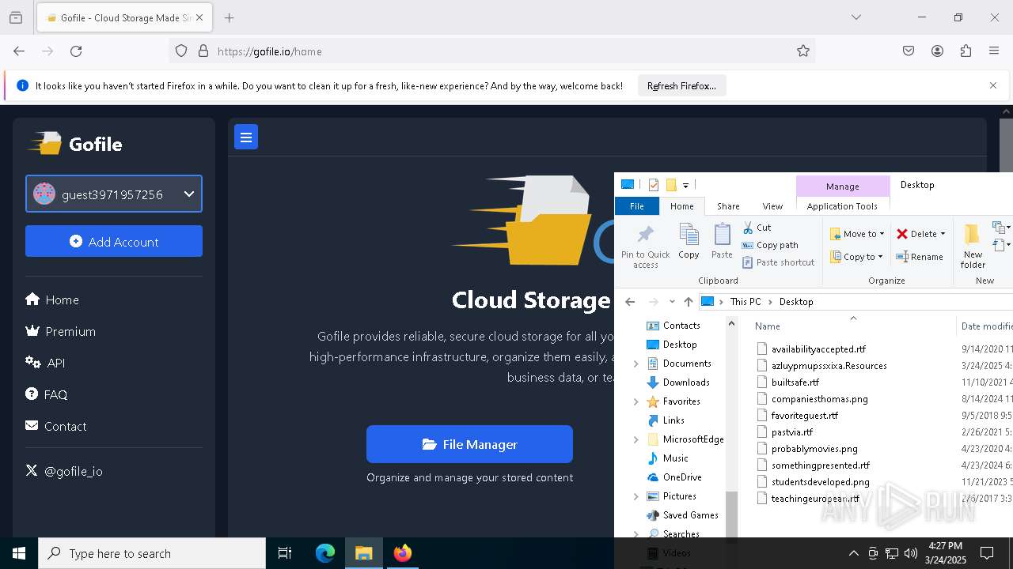1013x569 pixels.
Task: Open the Copy to dropdown
Action: point(856,257)
